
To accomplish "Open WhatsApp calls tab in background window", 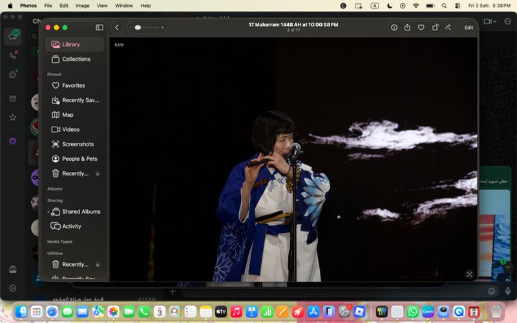I will [13, 55].
